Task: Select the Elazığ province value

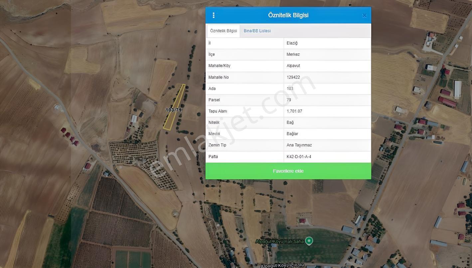Action: pos(292,43)
